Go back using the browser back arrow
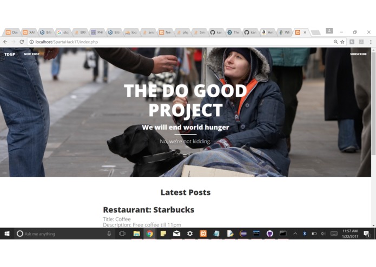The image size is (376, 267). coord(5,42)
